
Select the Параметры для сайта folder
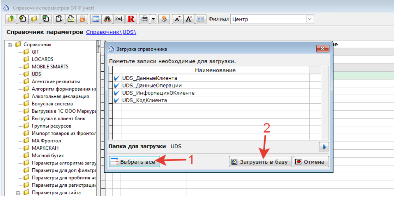(x=56, y=192)
